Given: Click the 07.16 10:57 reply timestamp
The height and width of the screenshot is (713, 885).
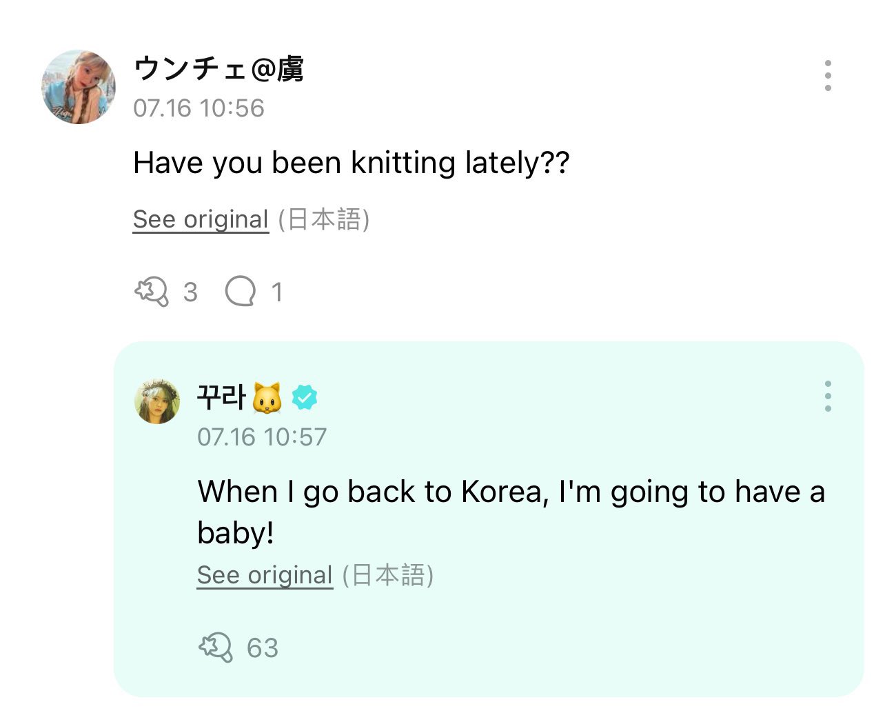Looking at the screenshot, I should pos(262,437).
